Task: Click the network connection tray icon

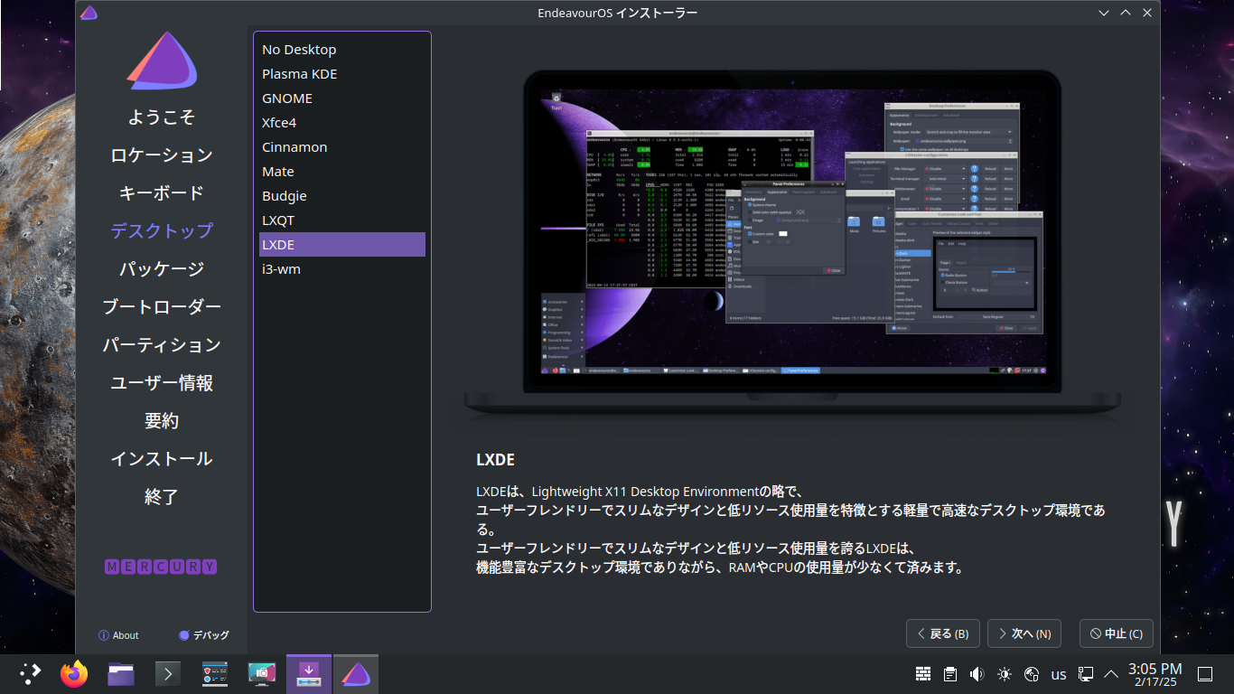Action: 1086,674
